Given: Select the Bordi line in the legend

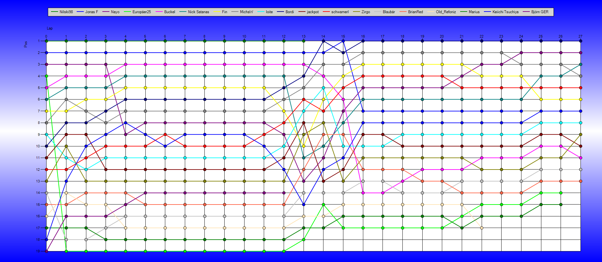Looking at the screenshot, I should pyautogui.click(x=285, y=12).
